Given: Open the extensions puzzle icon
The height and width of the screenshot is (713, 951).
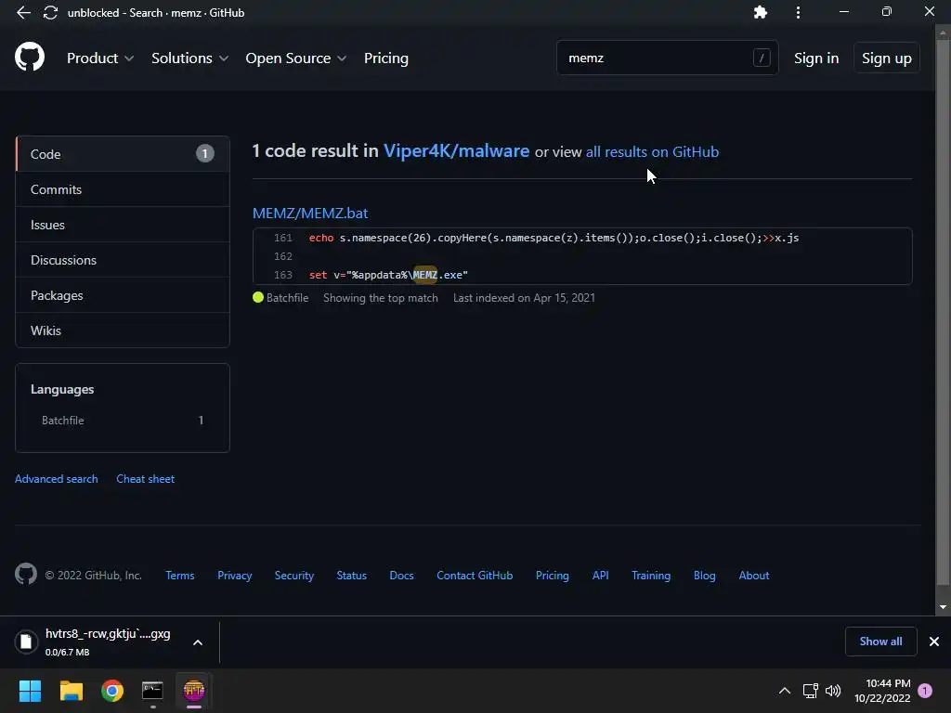Looking at the screenshot, I should pyautogui.click(x=760, y=12).
